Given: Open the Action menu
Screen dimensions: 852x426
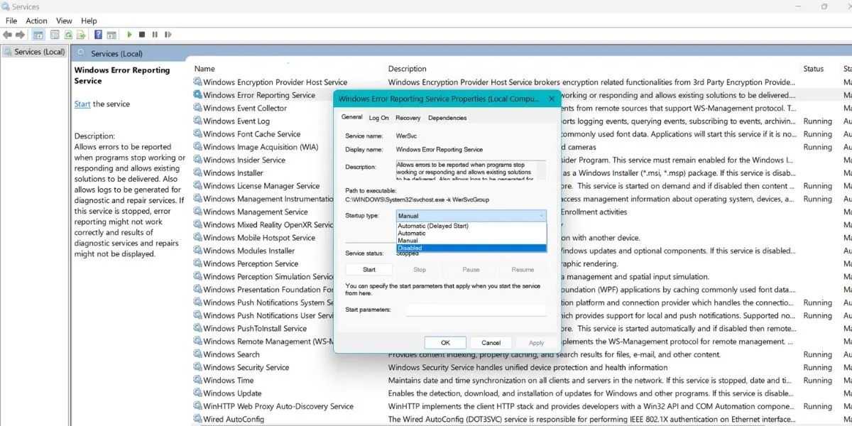Looking at the screenshot, I should pyautogui.click(x=36, y=20).
